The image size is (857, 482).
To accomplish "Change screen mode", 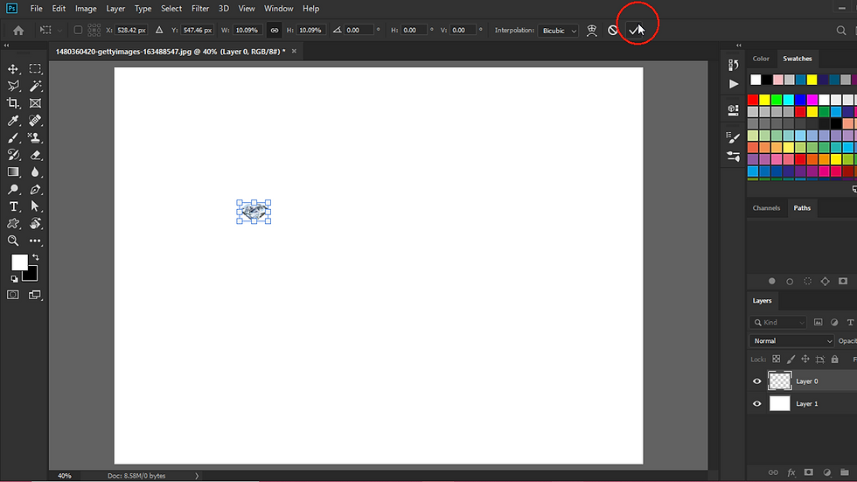I will coord(35,295).
